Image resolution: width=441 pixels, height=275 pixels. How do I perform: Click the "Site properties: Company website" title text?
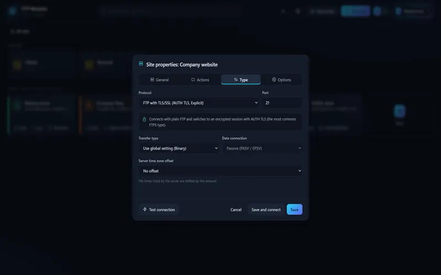(x=182, y=64)
